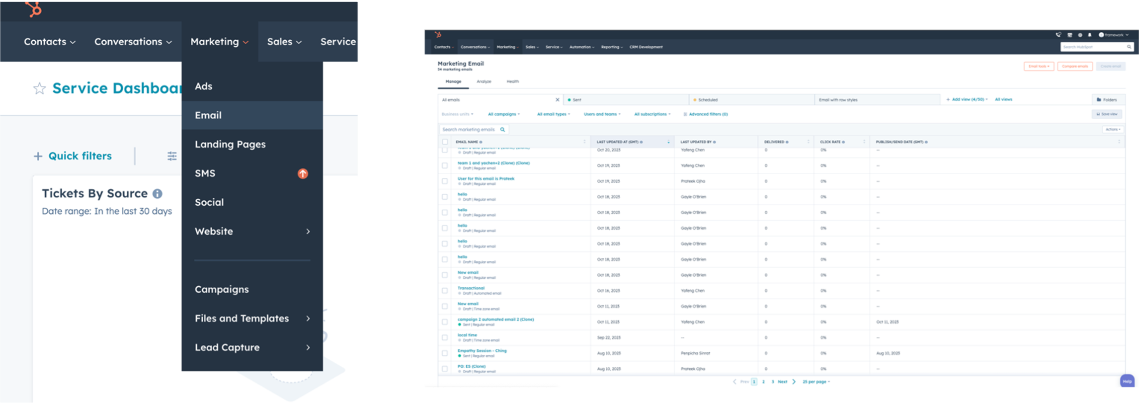The image size is (1141, 405).
Task: Click the info icon beside EMAIL NAME header
Action: [481, 142]
